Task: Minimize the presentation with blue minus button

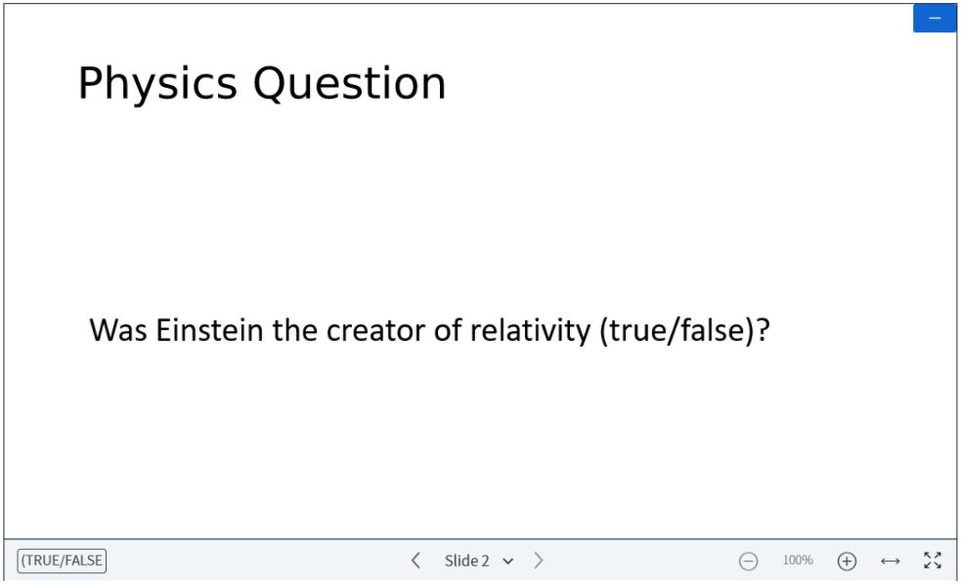Action: (934, 19)
